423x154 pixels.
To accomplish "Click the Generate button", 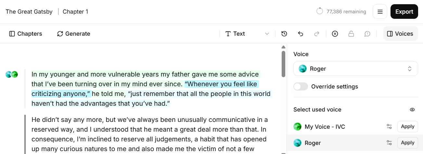I will click(74, 34).
